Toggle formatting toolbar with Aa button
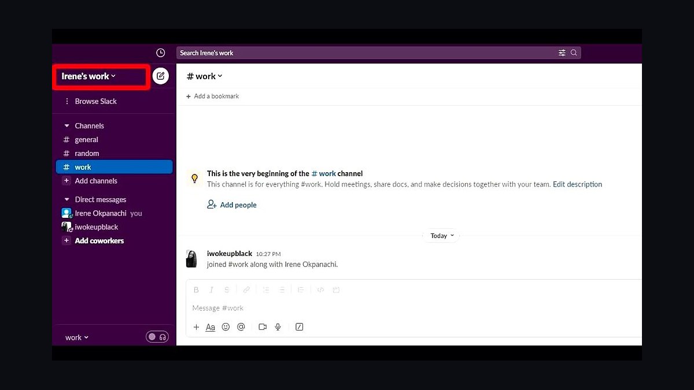 [211, 327]
